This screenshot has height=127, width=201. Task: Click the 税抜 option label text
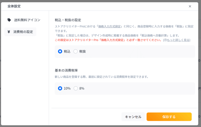coord(83,51)
